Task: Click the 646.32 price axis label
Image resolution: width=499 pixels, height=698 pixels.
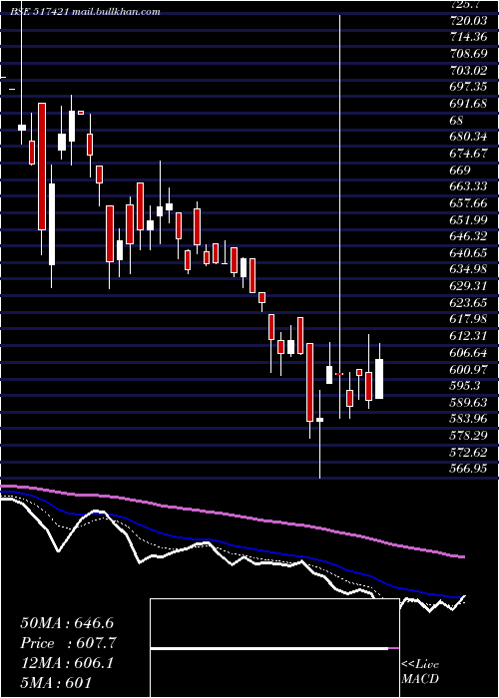Action: pos(469,237)
